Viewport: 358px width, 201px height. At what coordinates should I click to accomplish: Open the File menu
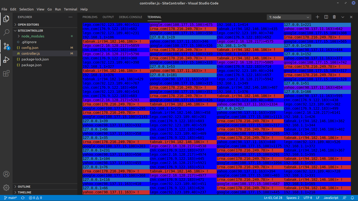pyautogui.click(x=4, y=9)
